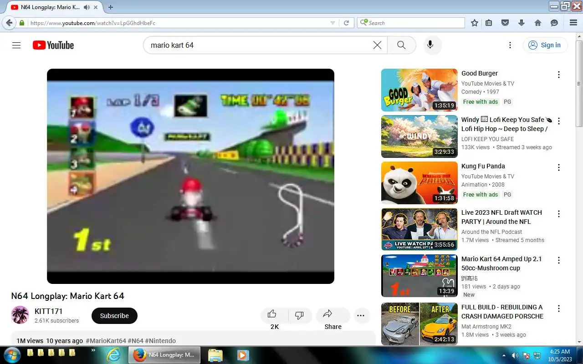Image resolution: width=583 pixels, height=364 pixels.
Task: Open options menu for Windy Lofi video
Action: point(559,121)
